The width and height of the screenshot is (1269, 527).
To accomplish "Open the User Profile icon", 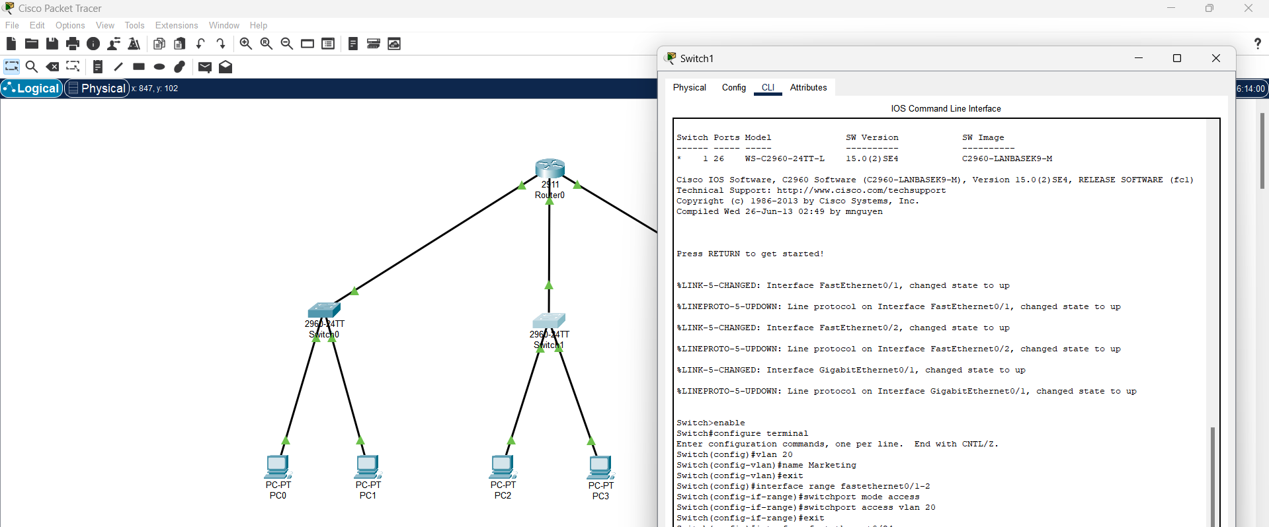I will pos(114,44).
